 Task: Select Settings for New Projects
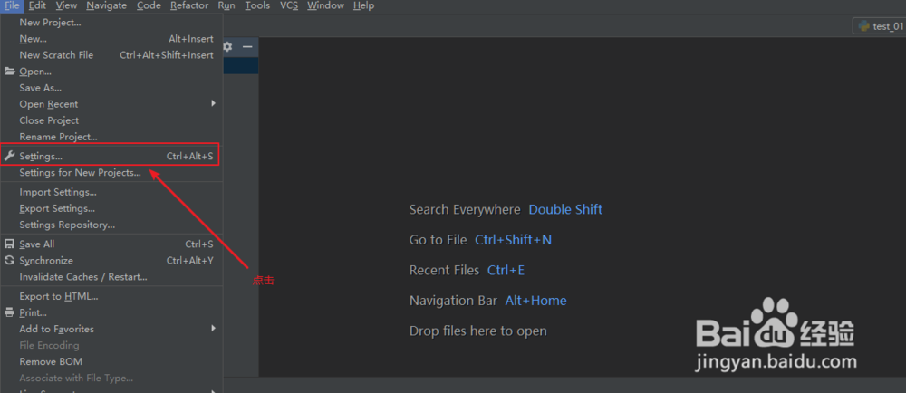(x=80, y=173)
